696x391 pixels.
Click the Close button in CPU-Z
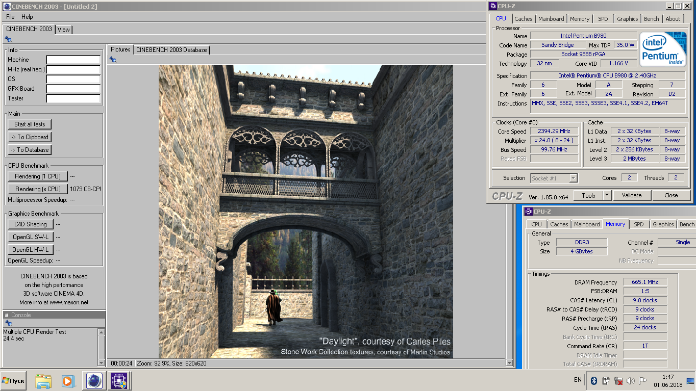[x=671, y=195]
